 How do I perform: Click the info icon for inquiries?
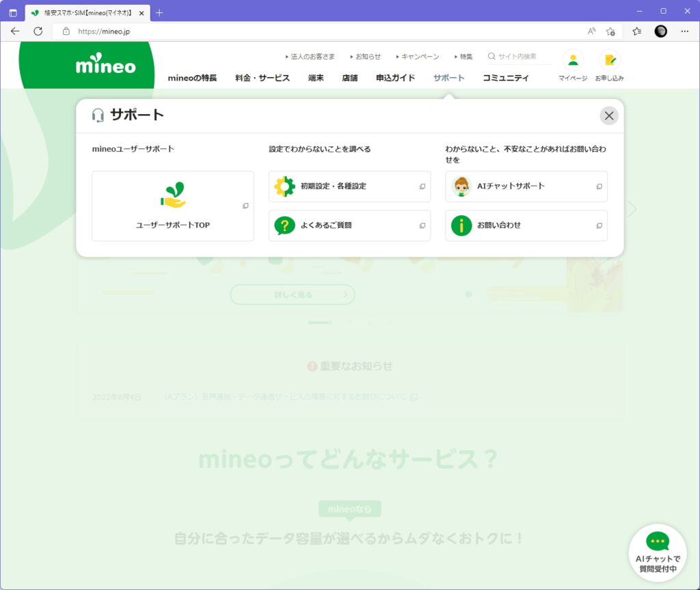point(461,225)
